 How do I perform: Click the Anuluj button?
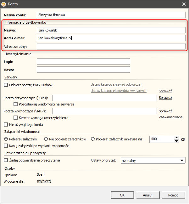(147, 195)
